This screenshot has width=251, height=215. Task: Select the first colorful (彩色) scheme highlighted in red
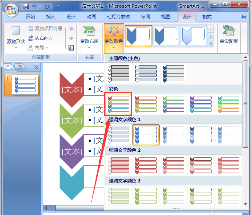click(x=118, y=104)
